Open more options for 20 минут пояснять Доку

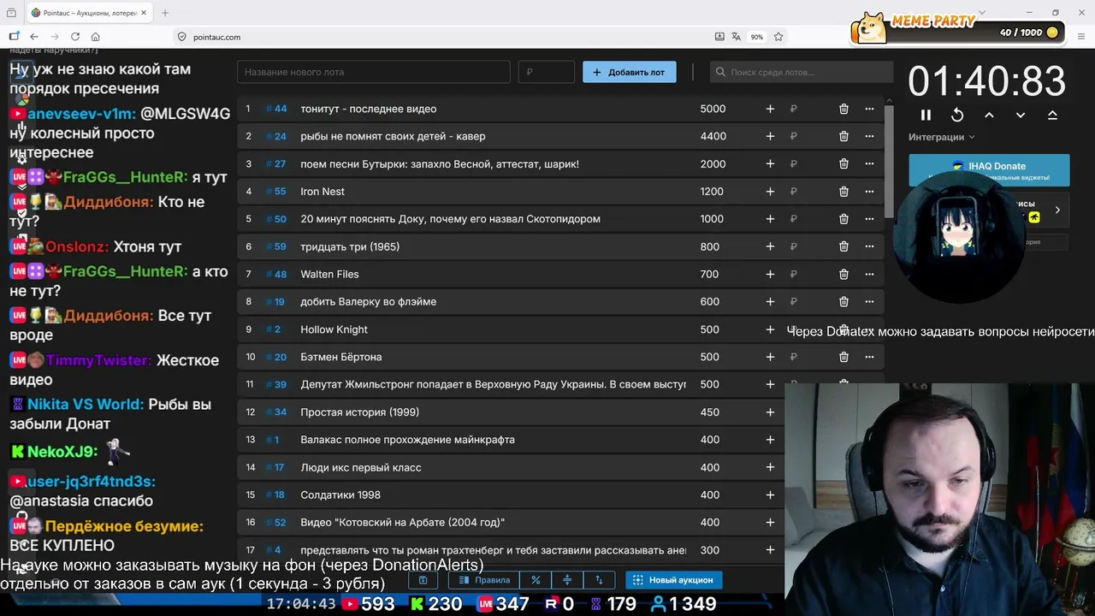tap(869, 219)
